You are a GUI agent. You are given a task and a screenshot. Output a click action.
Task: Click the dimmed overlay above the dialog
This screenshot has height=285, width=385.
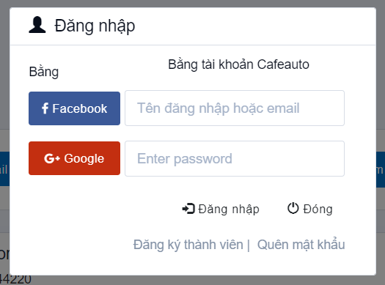[x=192, y=4]
